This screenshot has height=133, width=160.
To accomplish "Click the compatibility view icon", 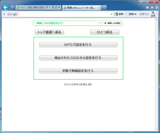I will 53,7.
